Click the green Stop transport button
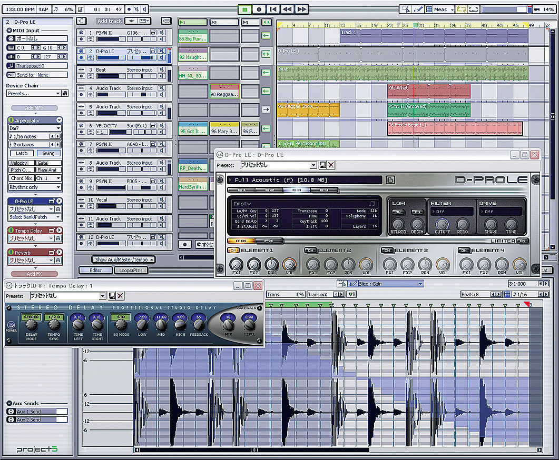The image size is (559, 460). pyautogui.click(x=244, y=9)
